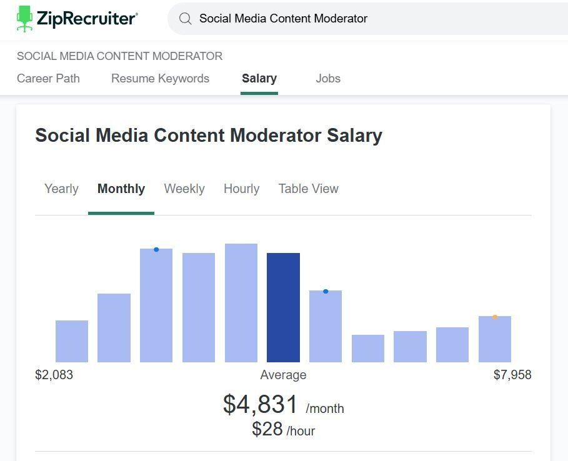Screen dimensions: 568x461
Task: Switch to Weekly salary view
Action: point(184,189)
